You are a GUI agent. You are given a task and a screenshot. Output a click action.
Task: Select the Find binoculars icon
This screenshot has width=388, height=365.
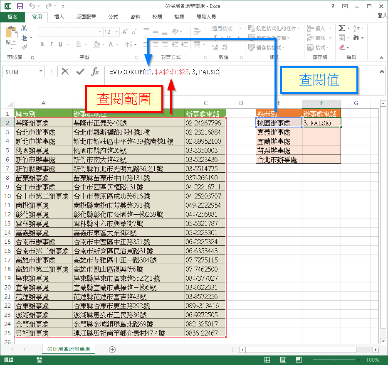click(x=356, y=37)
